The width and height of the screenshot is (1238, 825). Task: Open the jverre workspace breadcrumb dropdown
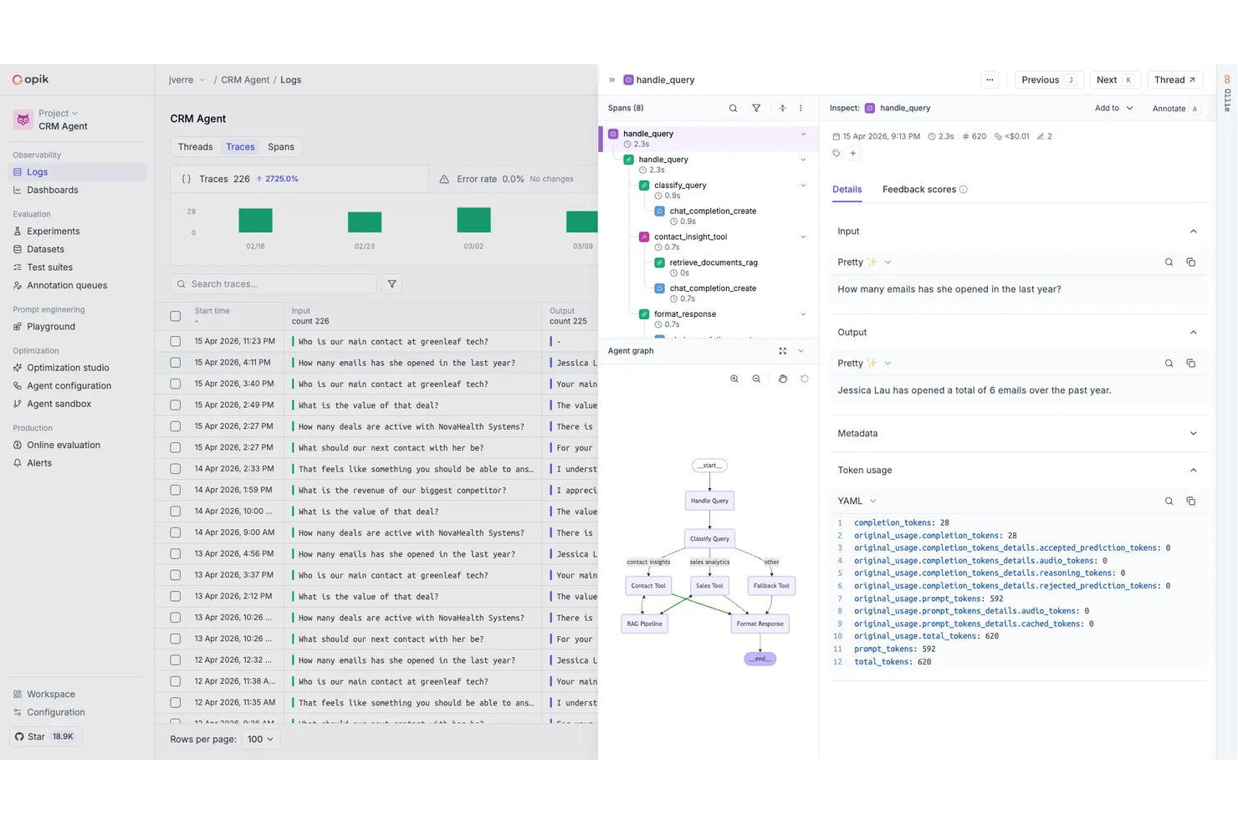click(x=187, y=80)
